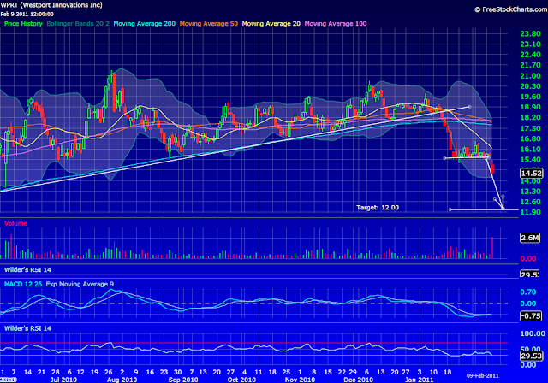Image resolution: width=548 pixels, height=383 pixels.
Task: Click the Moving Average 50 legend
Action: [209, 24]
